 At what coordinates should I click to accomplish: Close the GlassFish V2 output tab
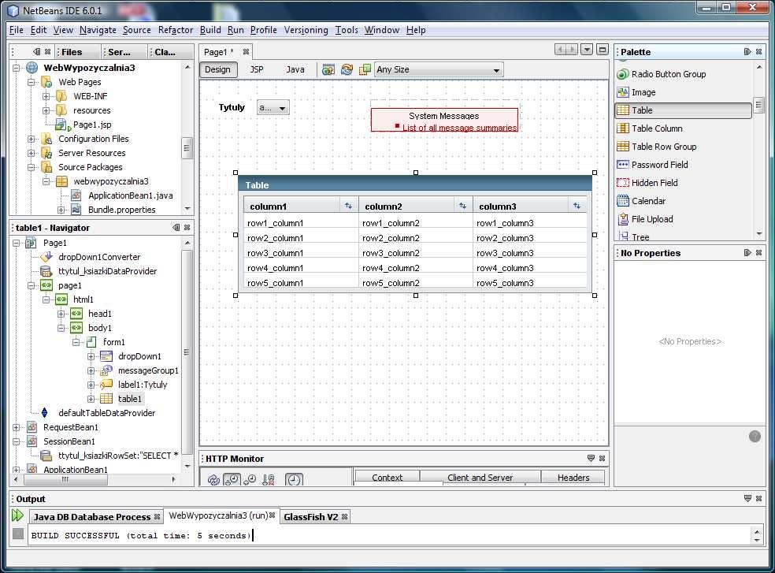click(x=344, y=517)
